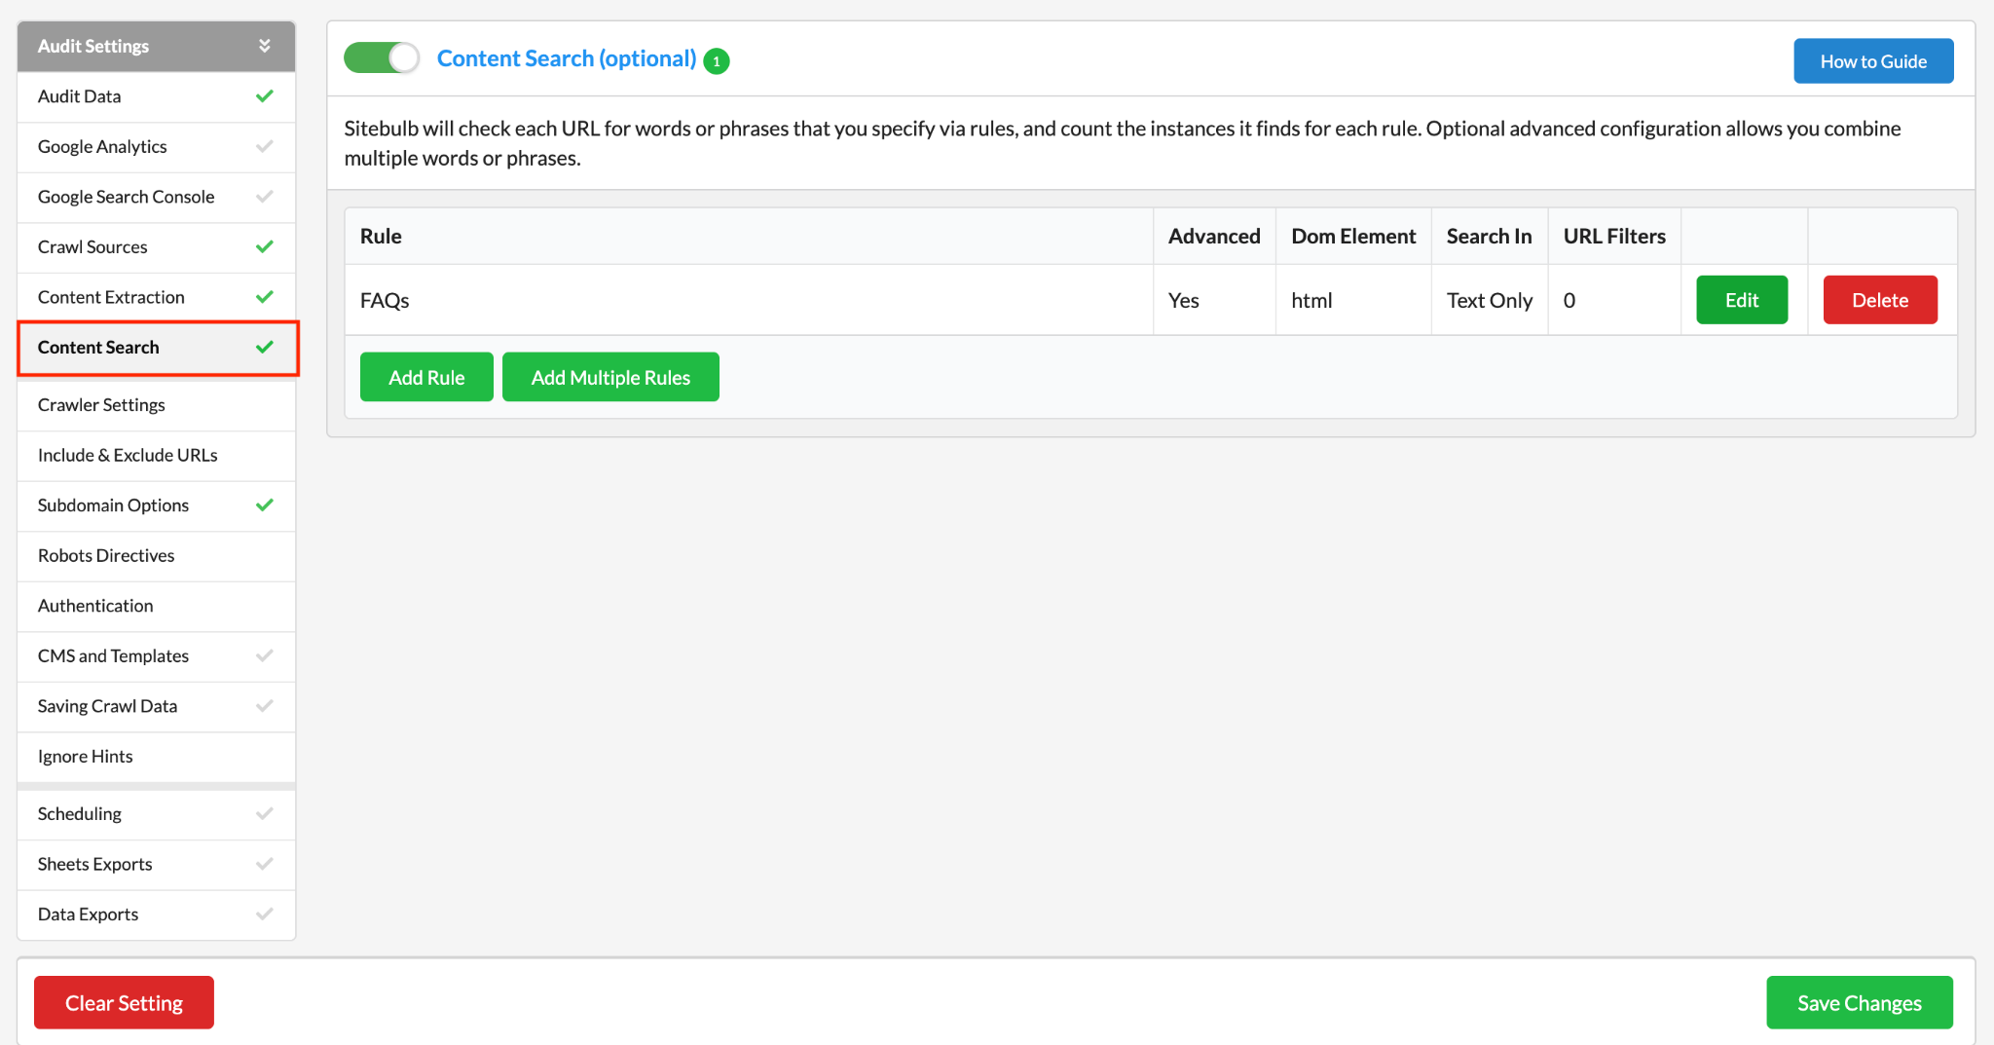The height and width of the screenshot is (1045, 1994).
Task: Open Robots Directives
Action: point(156,556)
